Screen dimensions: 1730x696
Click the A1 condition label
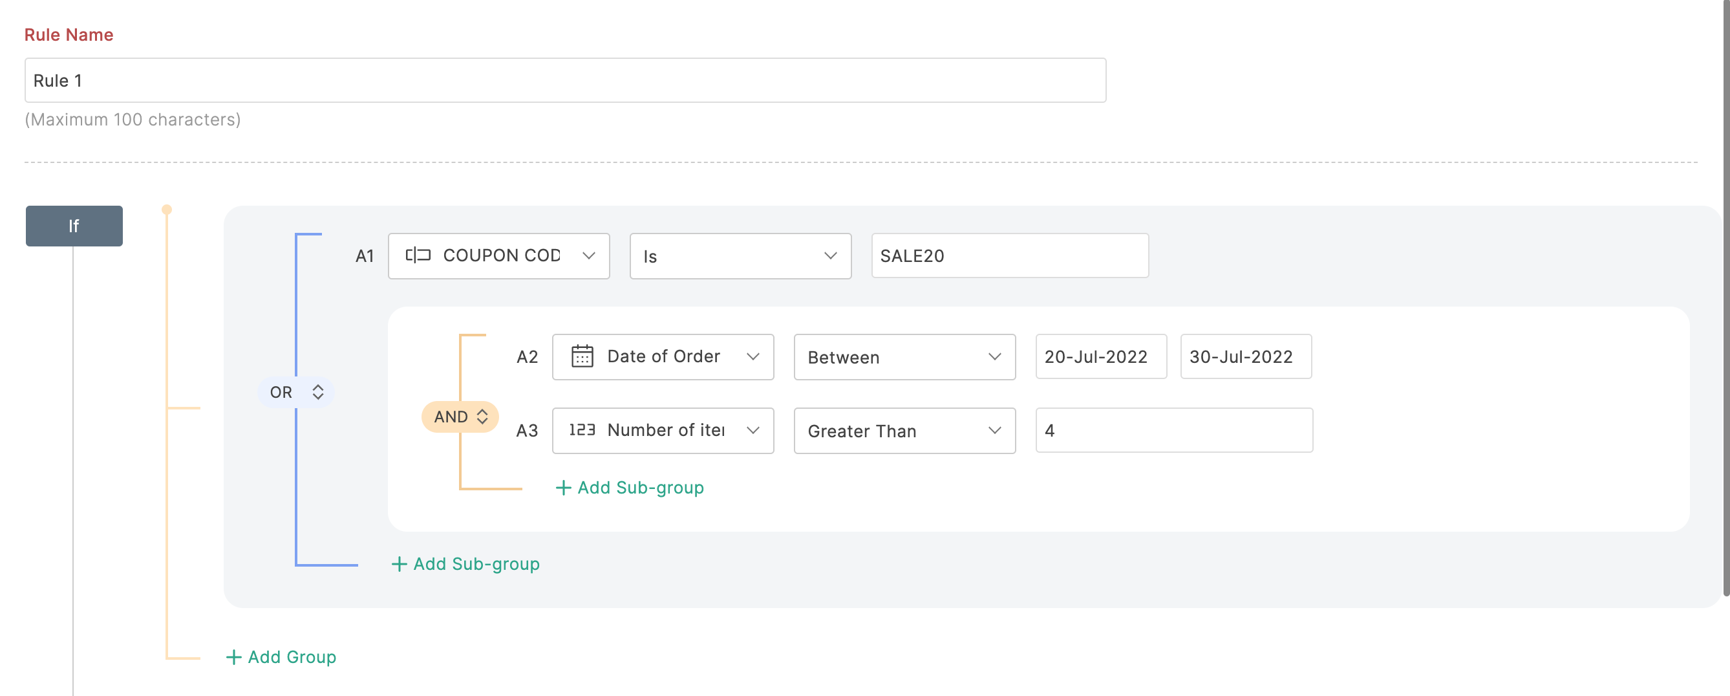click(x=364, y=257)
